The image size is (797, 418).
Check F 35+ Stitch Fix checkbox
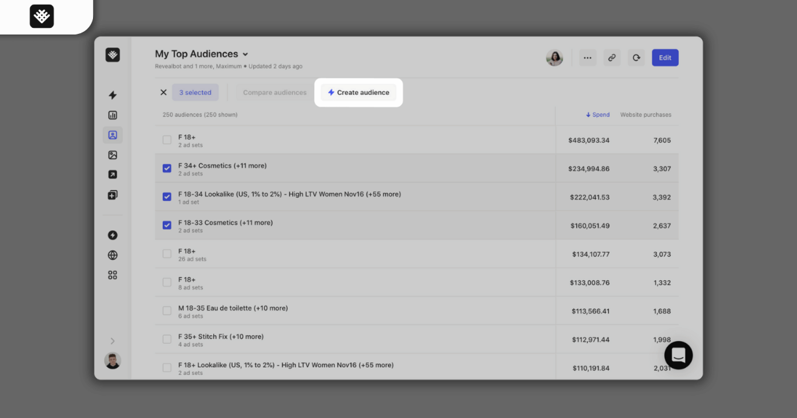(x=167, y=340)
